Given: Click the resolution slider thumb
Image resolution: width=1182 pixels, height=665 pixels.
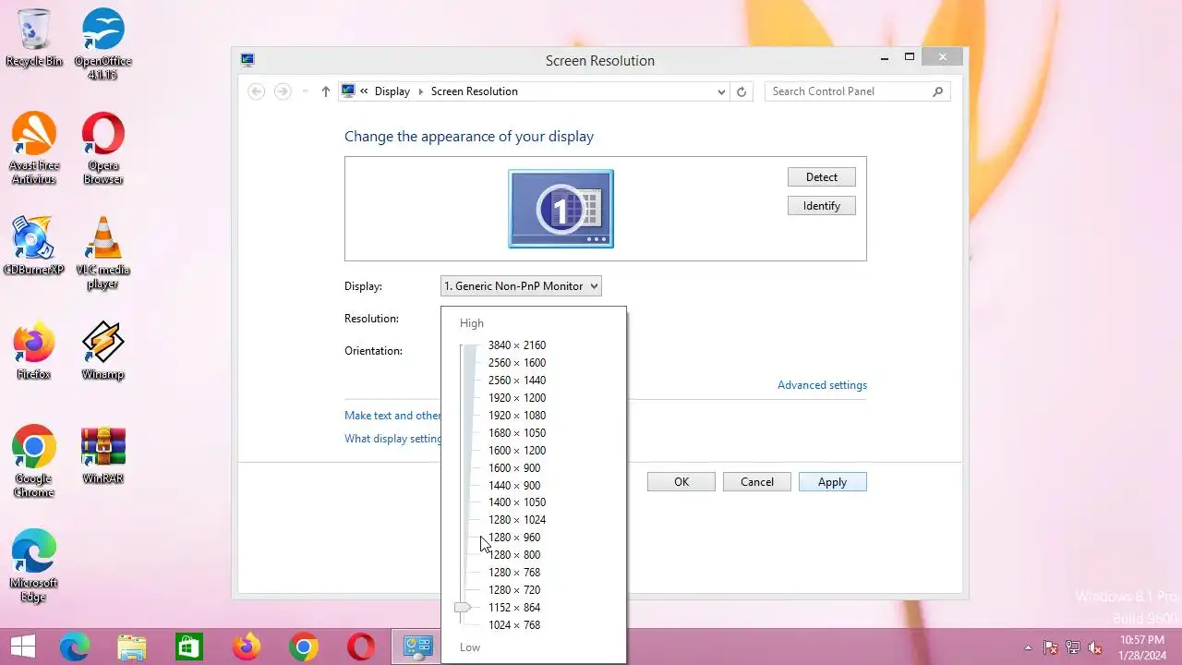Looking at the screenshot, I should (x=463, y=608).
